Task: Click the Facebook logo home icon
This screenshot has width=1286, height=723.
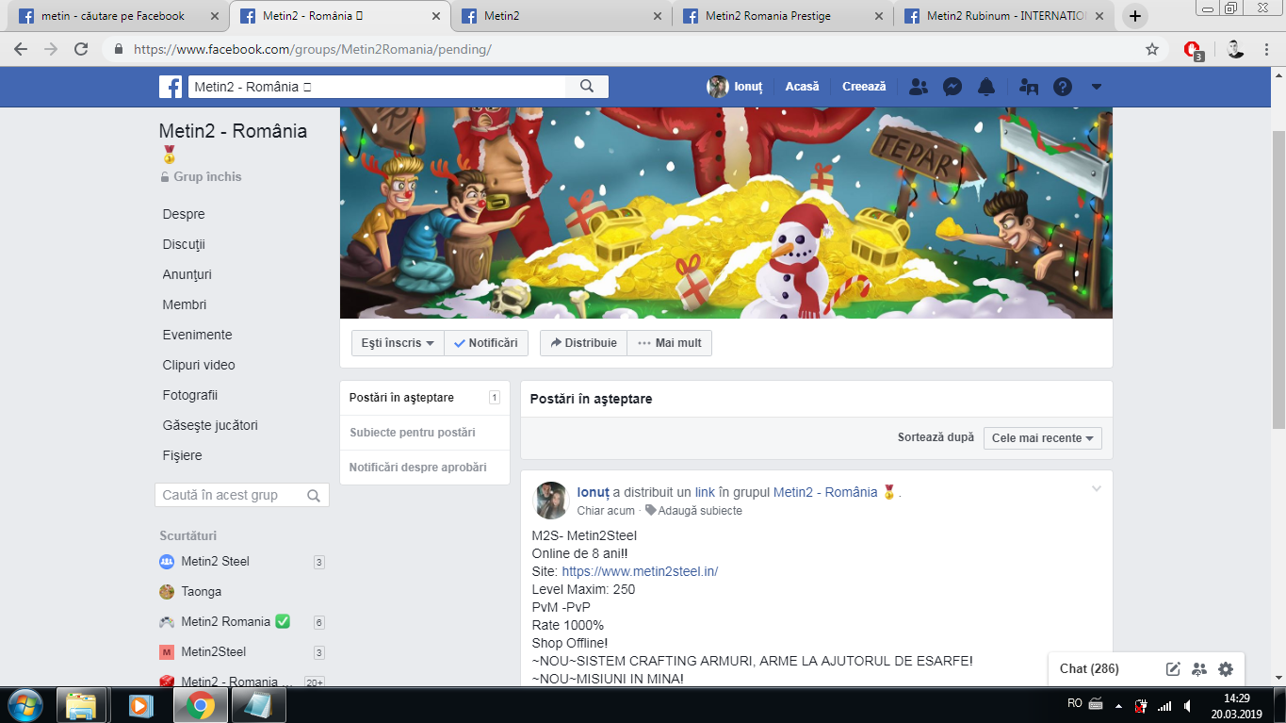Action: (171, 87)
